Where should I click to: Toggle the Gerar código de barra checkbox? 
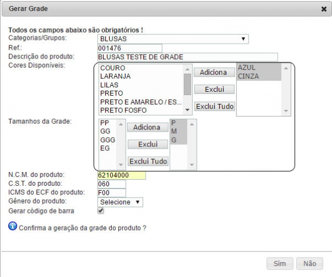[101, 211]
